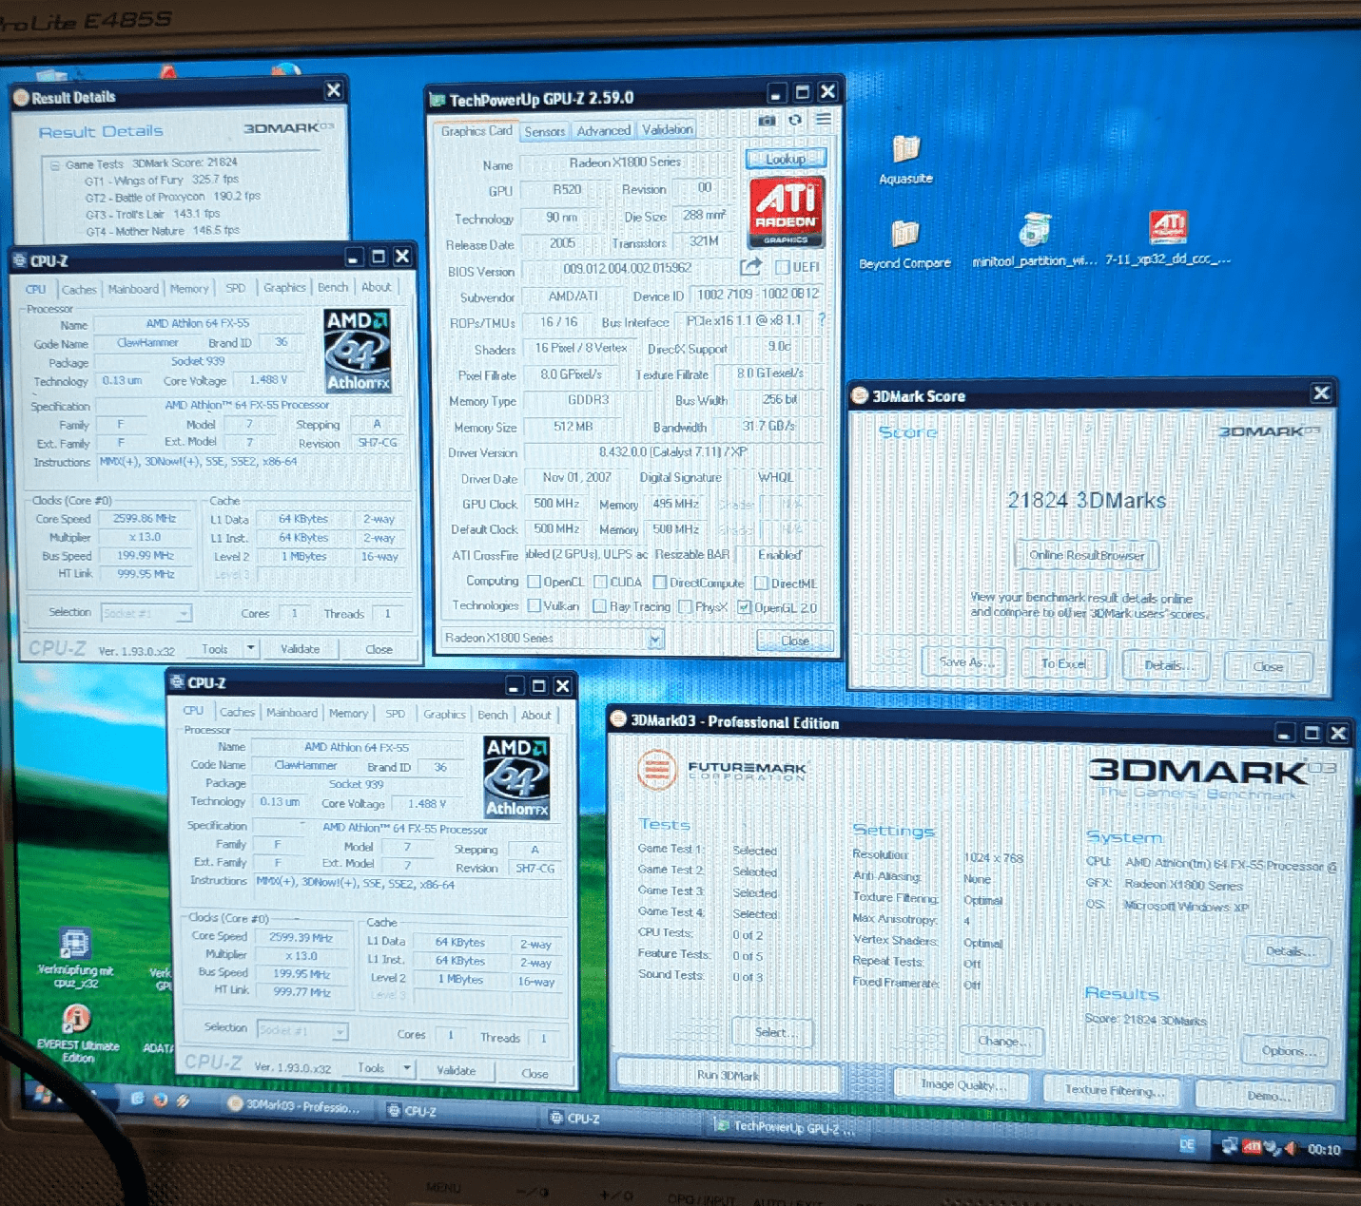Image resolution: width=1361 pixels, height=1206 pixels.
Task: Click the Texture Filtering... button in 3DMark03
Action: (1114, 1090)
